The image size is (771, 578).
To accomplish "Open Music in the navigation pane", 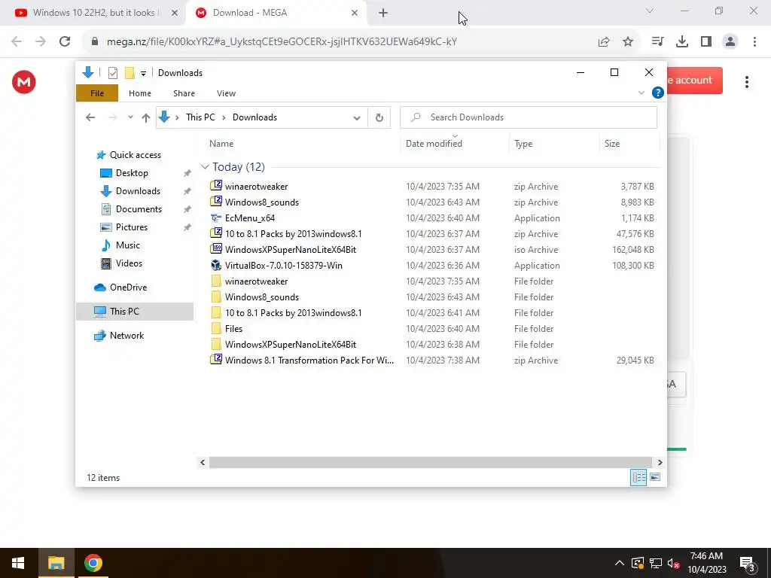I will click(x=120, y=245).
